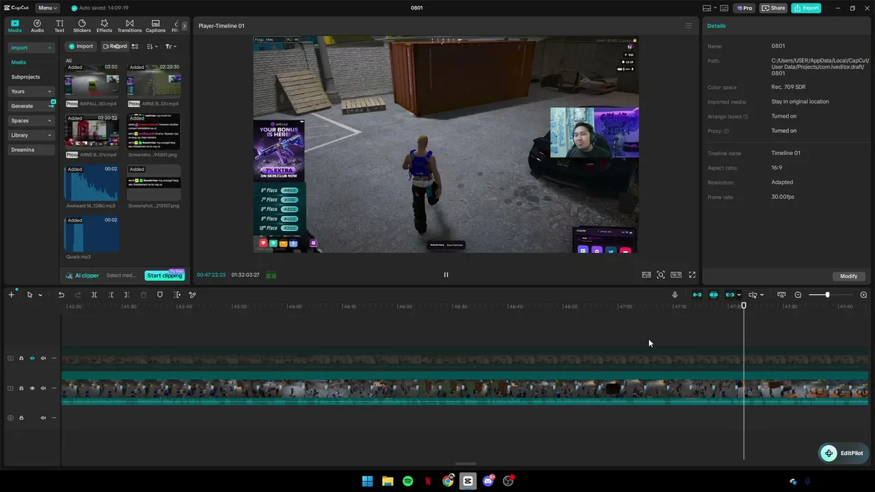The width and height of the screenshot is (875, 492).
Task: Hide the upper video track
Action: [32, 358]
